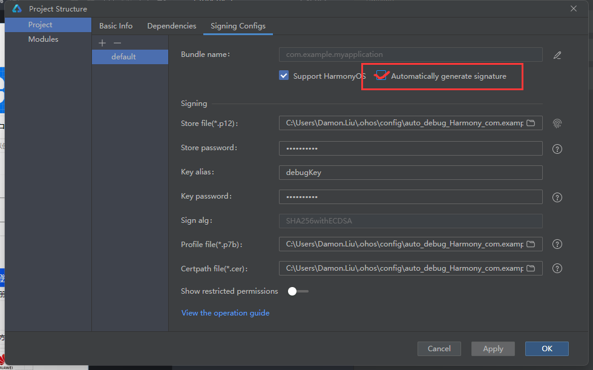
Task: Enable Show restricted permissions switch
Action: (298, 291)
